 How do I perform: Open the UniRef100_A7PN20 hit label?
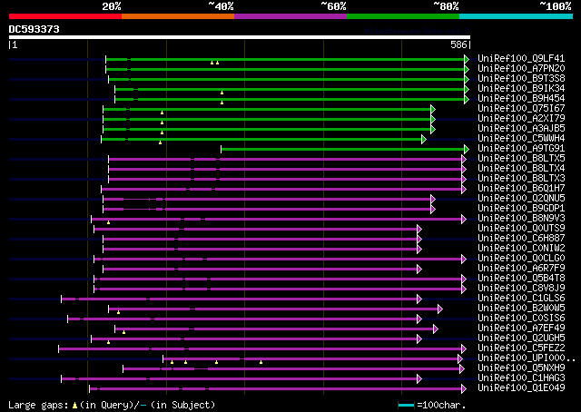pyautogui.click(x=521, y=69)
